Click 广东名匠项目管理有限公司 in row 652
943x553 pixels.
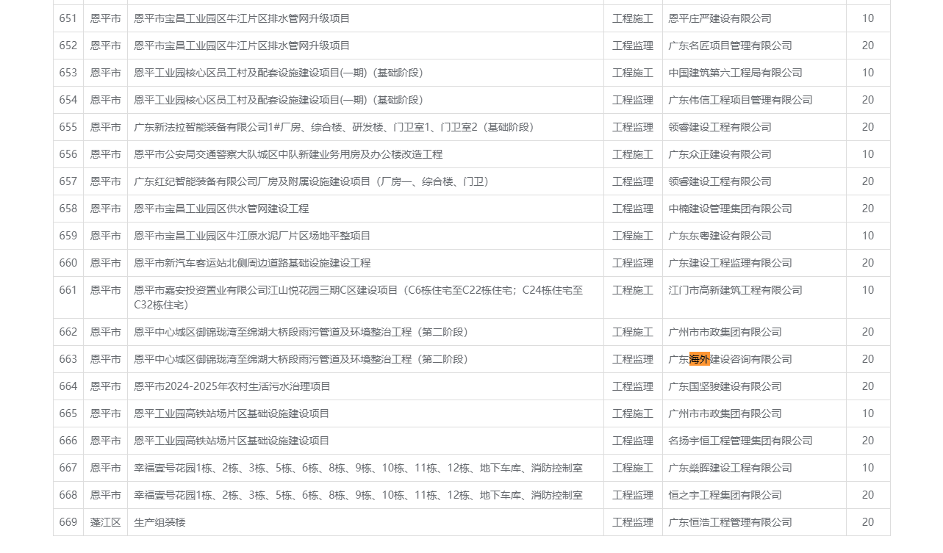tap(730, 46)
